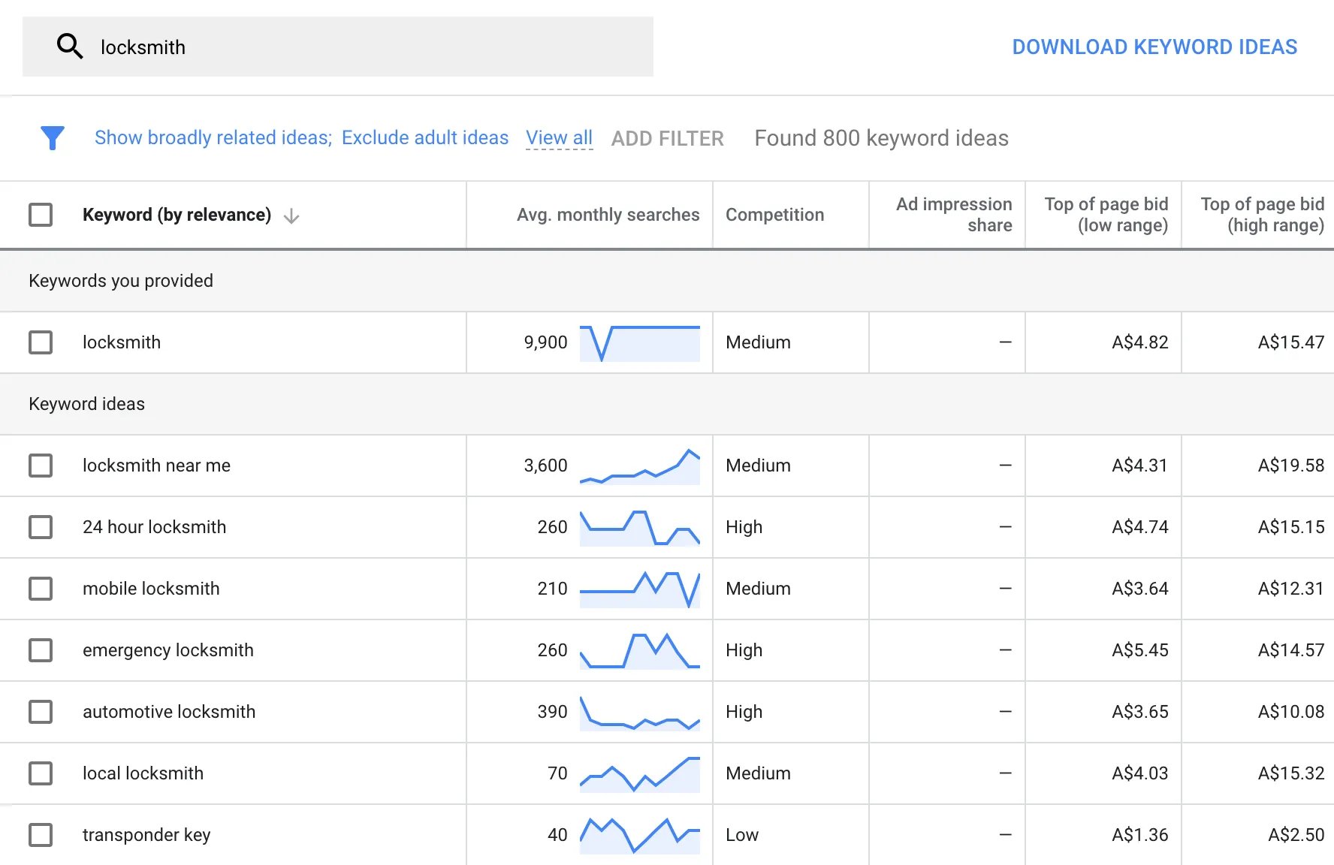Screen dimensions: 1334x865
Task: Click the 'emergency locksmith' keyword text
Action: 168,650
